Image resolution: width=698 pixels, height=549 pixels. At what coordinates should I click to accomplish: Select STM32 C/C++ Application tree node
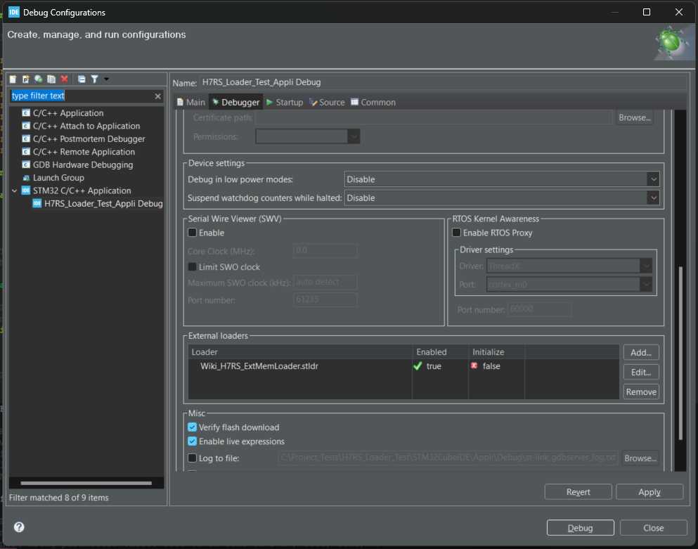tap(82, 190)
